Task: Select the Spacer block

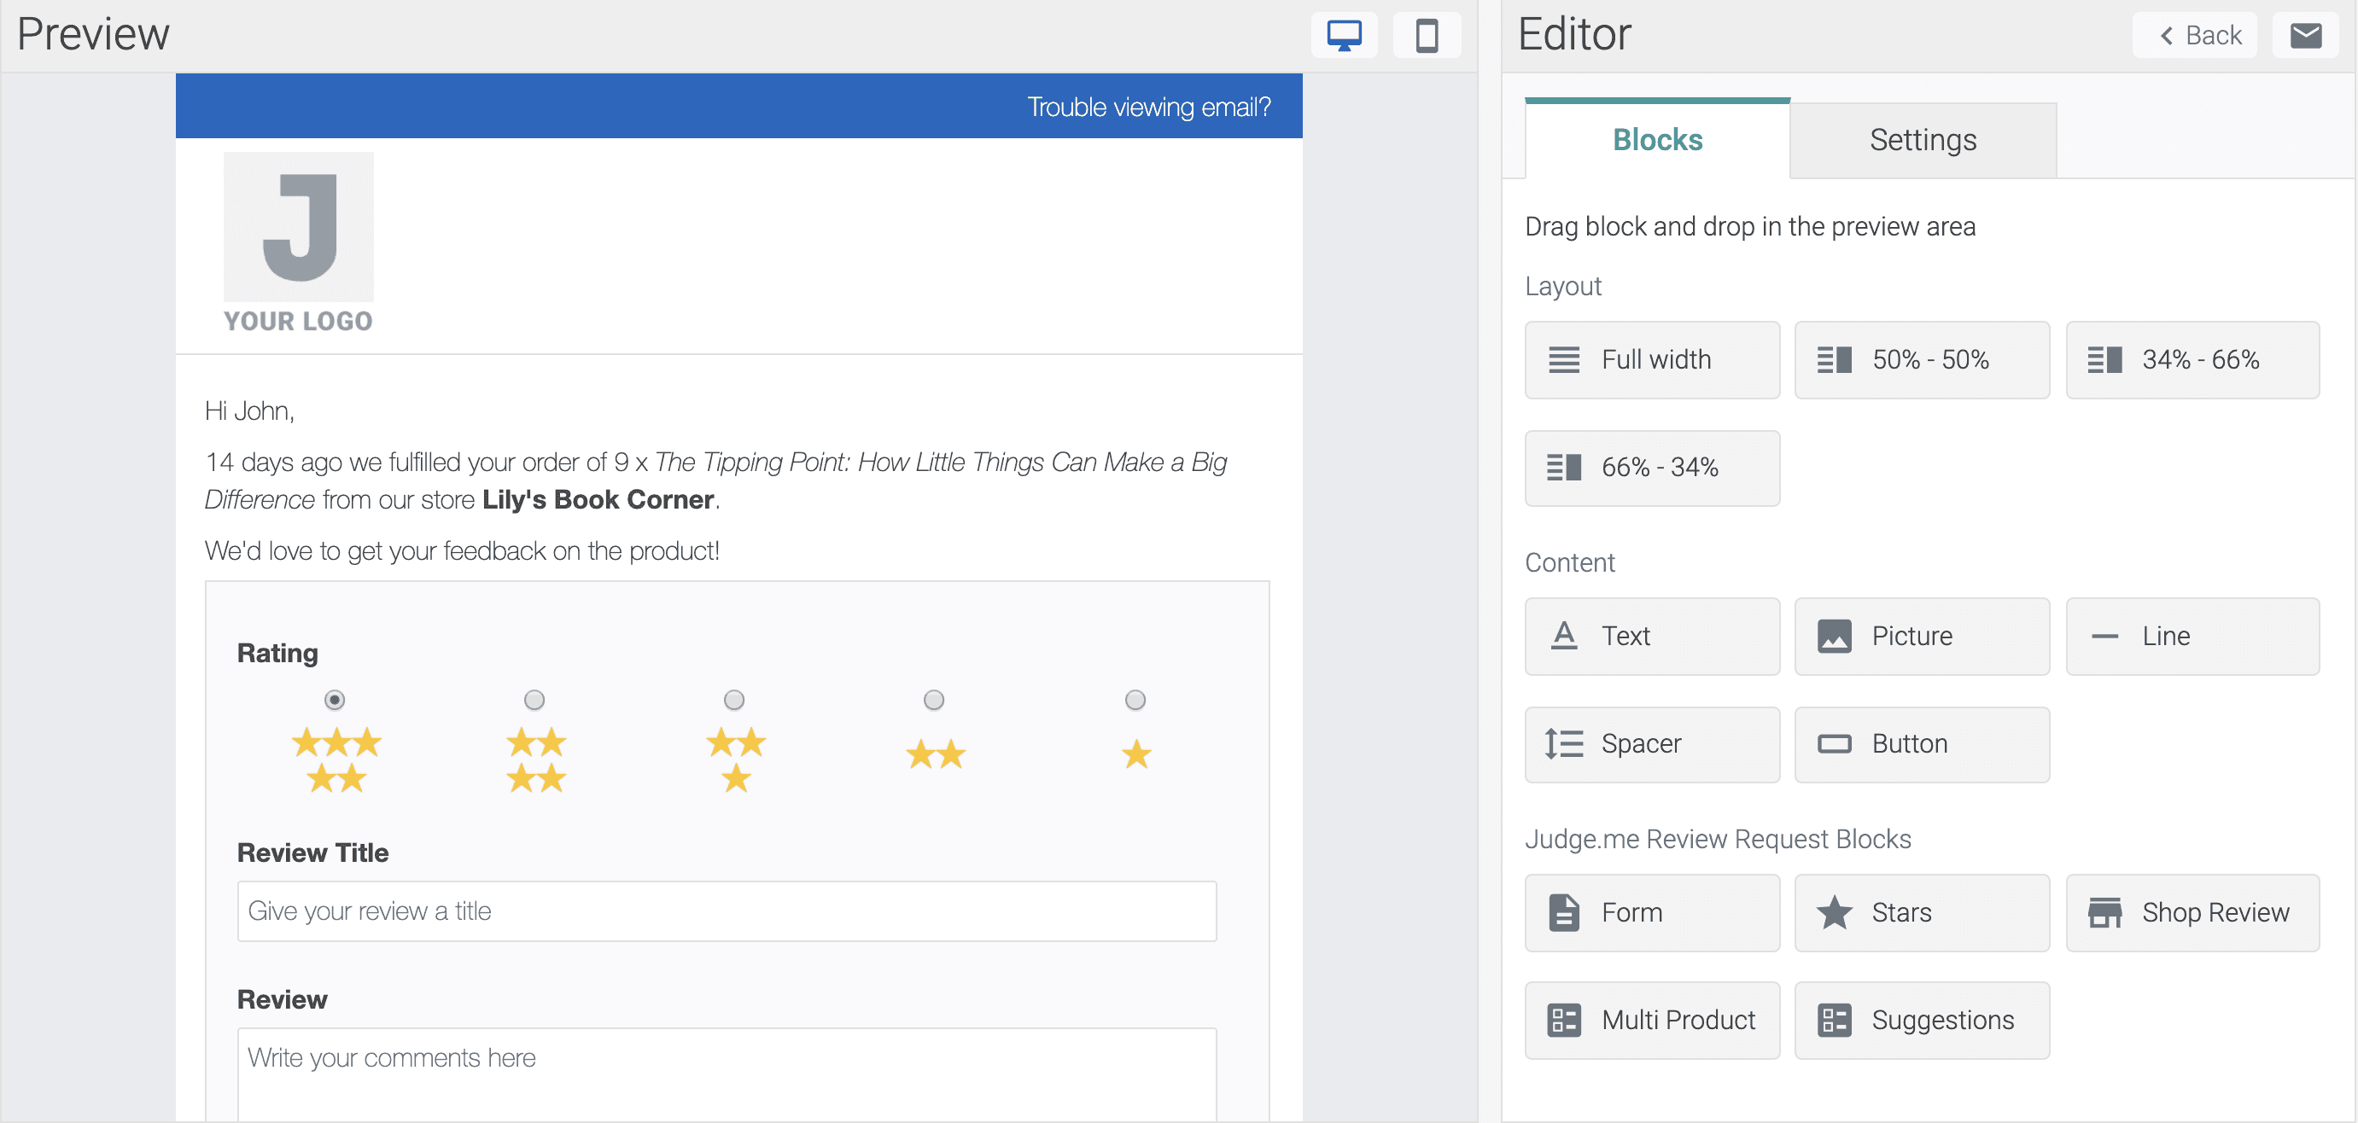Action: (1651, 744)
